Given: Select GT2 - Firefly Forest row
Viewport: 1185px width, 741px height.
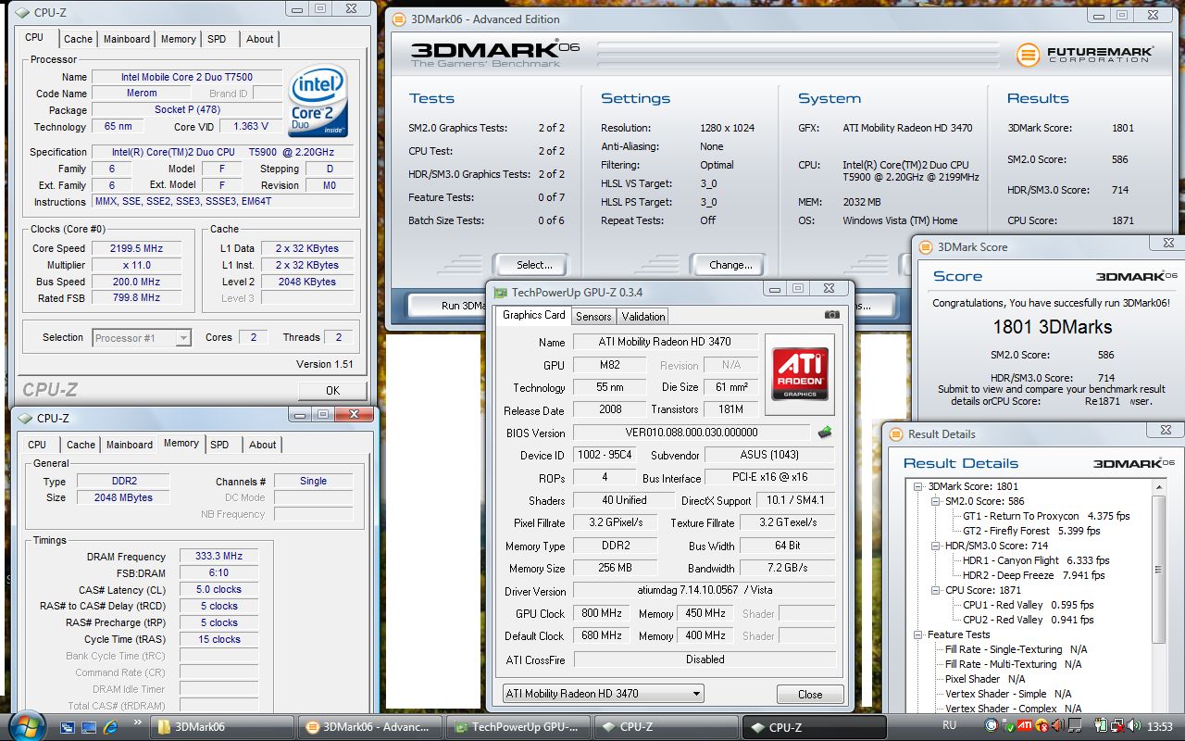Looking at the screenshot, I should [1031, 531].
